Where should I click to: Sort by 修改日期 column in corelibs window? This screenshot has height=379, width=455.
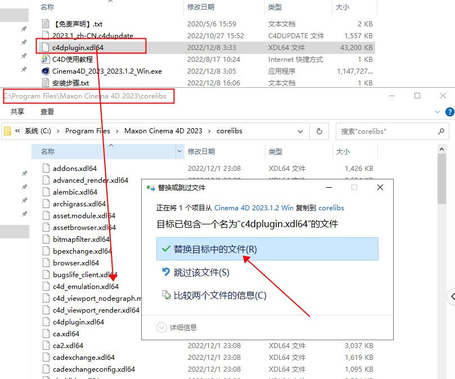(x=201, y=151)
